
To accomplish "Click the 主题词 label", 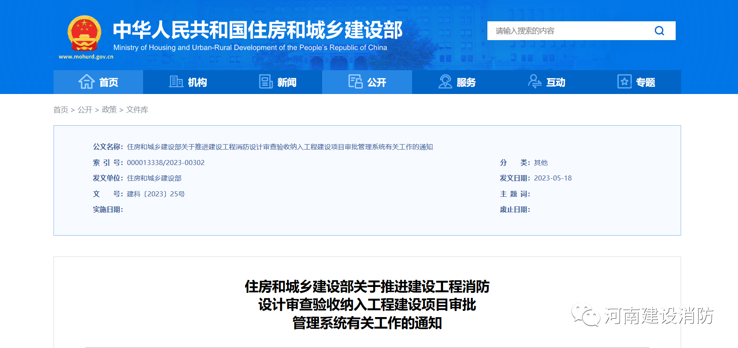I will (515, 194).
